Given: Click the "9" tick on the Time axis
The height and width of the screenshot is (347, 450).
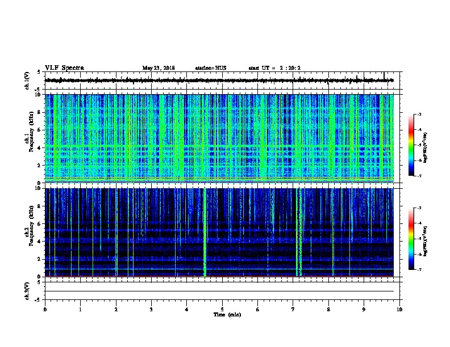Looking at the screenshot, I should (364, 310).
